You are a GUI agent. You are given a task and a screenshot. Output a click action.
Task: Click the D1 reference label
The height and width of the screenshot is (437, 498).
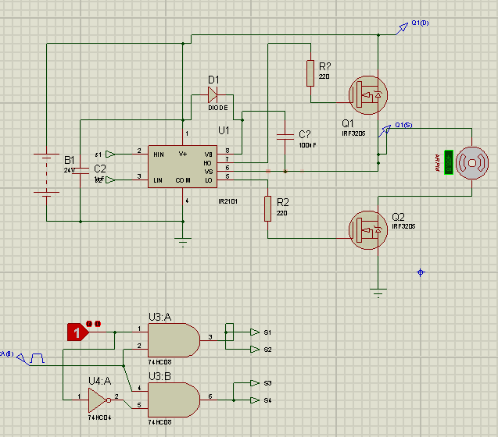tap(213, 80)
